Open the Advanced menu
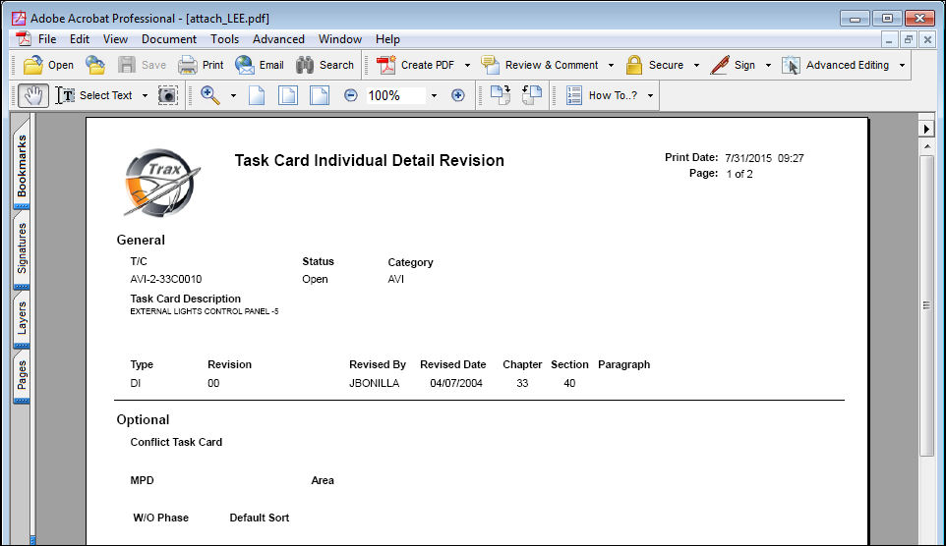The height and width of the screenshot is (546, 946). pyautogui.click(x=278, y=39)
